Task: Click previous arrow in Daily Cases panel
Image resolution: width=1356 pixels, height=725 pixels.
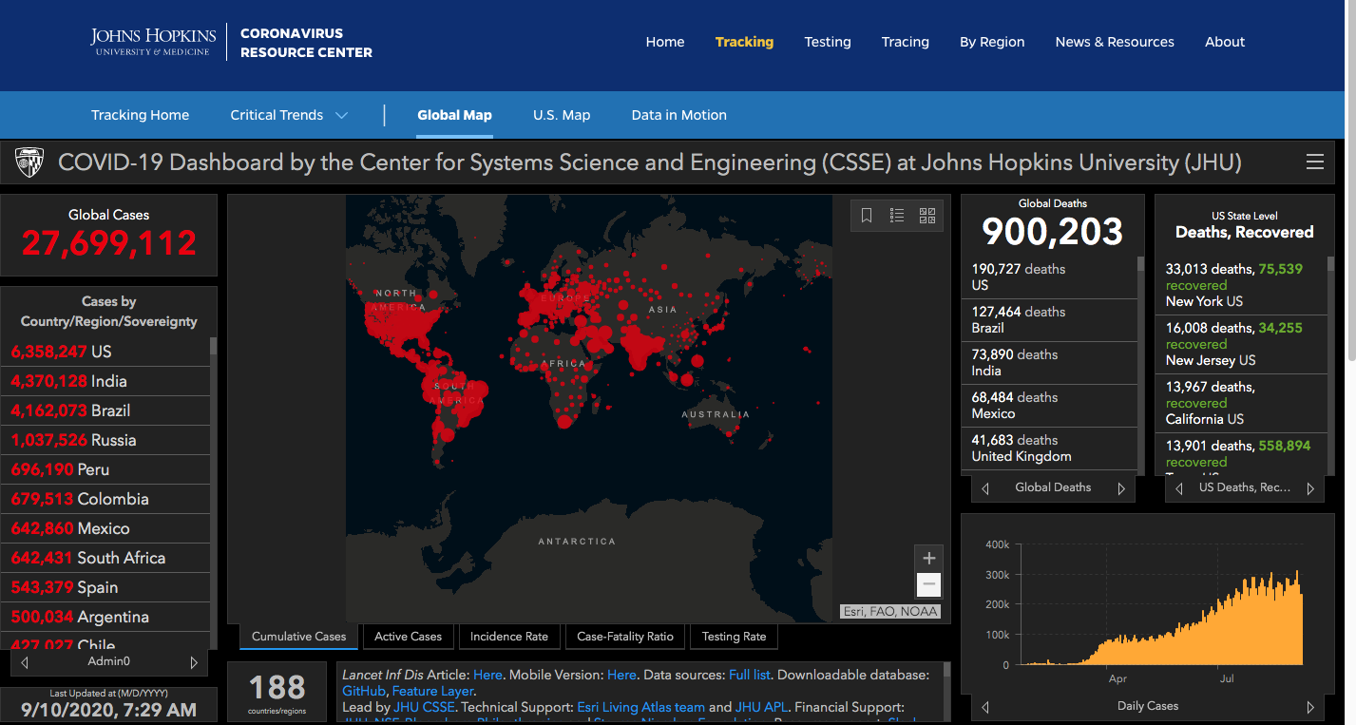Action: pos(985,707)
